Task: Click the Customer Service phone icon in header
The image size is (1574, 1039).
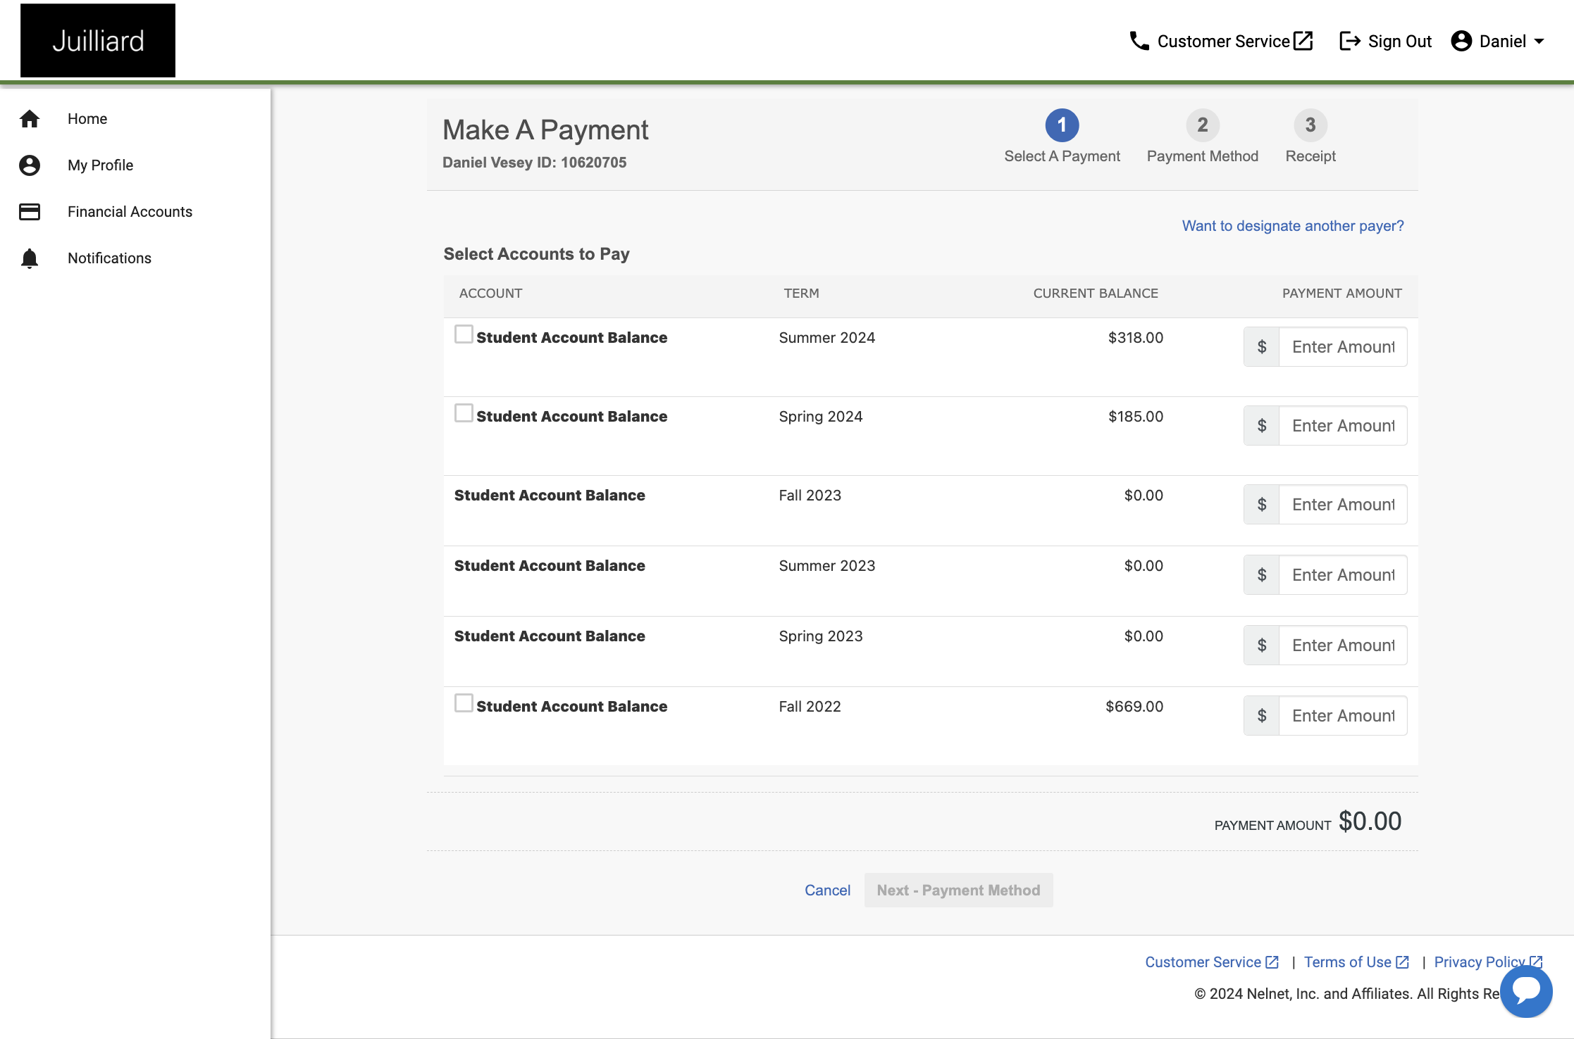Action: tap(1139, 41)
